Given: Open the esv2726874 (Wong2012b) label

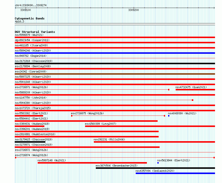Looking at the screenshot, I should point(31,155).
